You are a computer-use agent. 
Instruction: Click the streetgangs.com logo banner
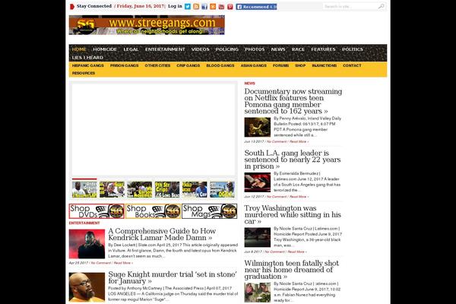[x=147, y=25]
